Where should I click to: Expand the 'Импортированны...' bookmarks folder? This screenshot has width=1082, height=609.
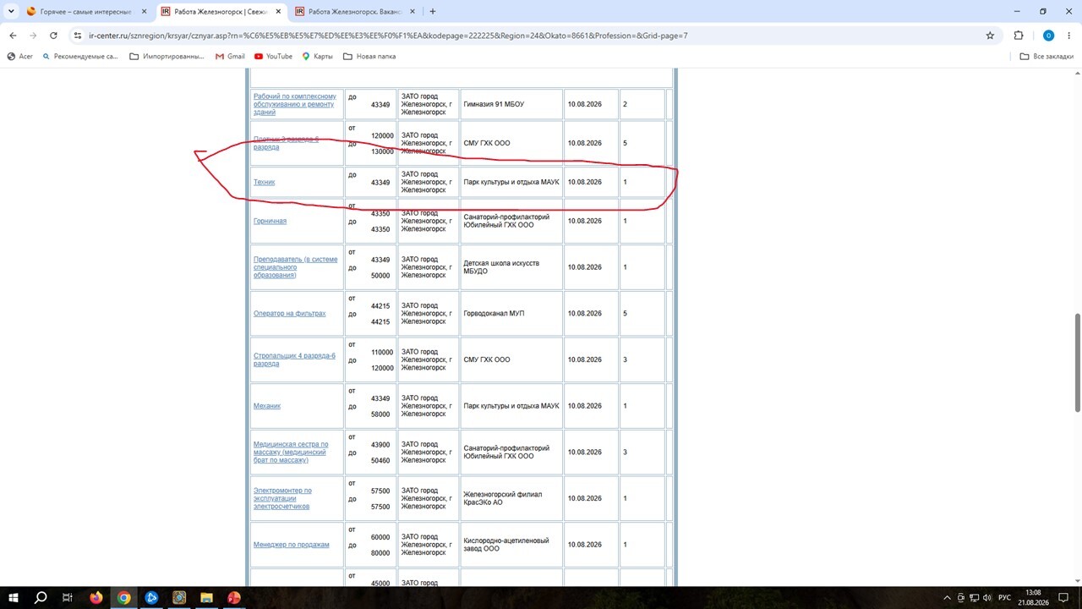coord(167,57)
